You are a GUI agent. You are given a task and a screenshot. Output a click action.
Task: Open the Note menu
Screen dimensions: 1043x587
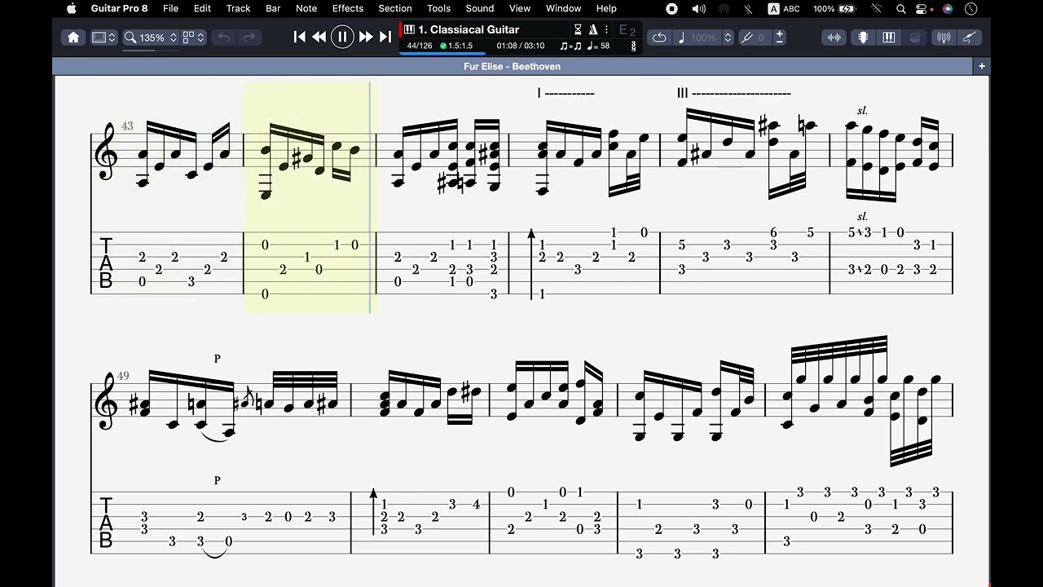coord(306,8)
